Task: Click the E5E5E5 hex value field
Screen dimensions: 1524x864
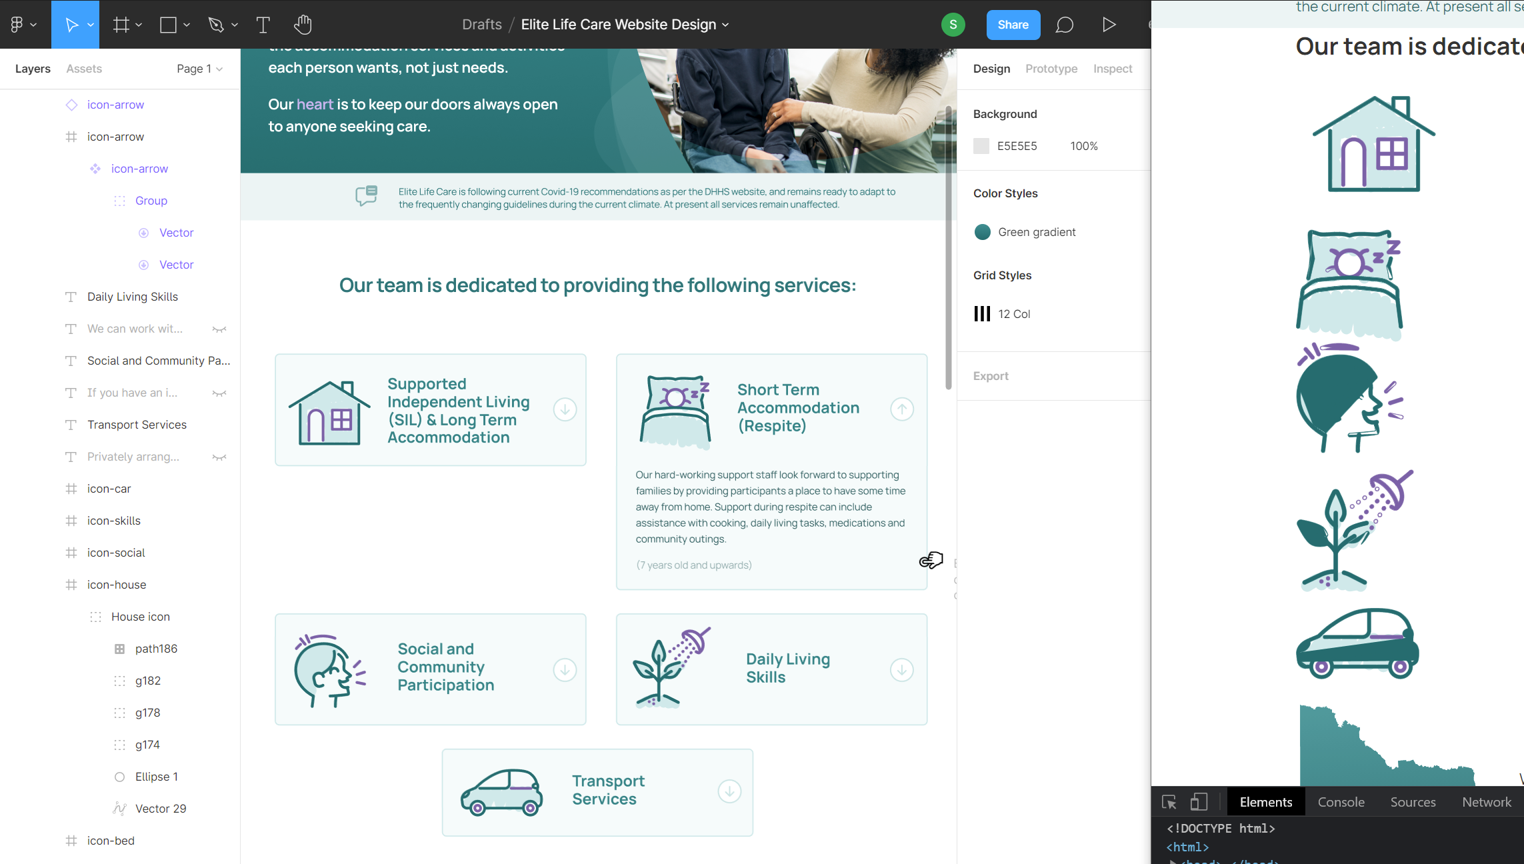Action: [x=1017, y=146]
